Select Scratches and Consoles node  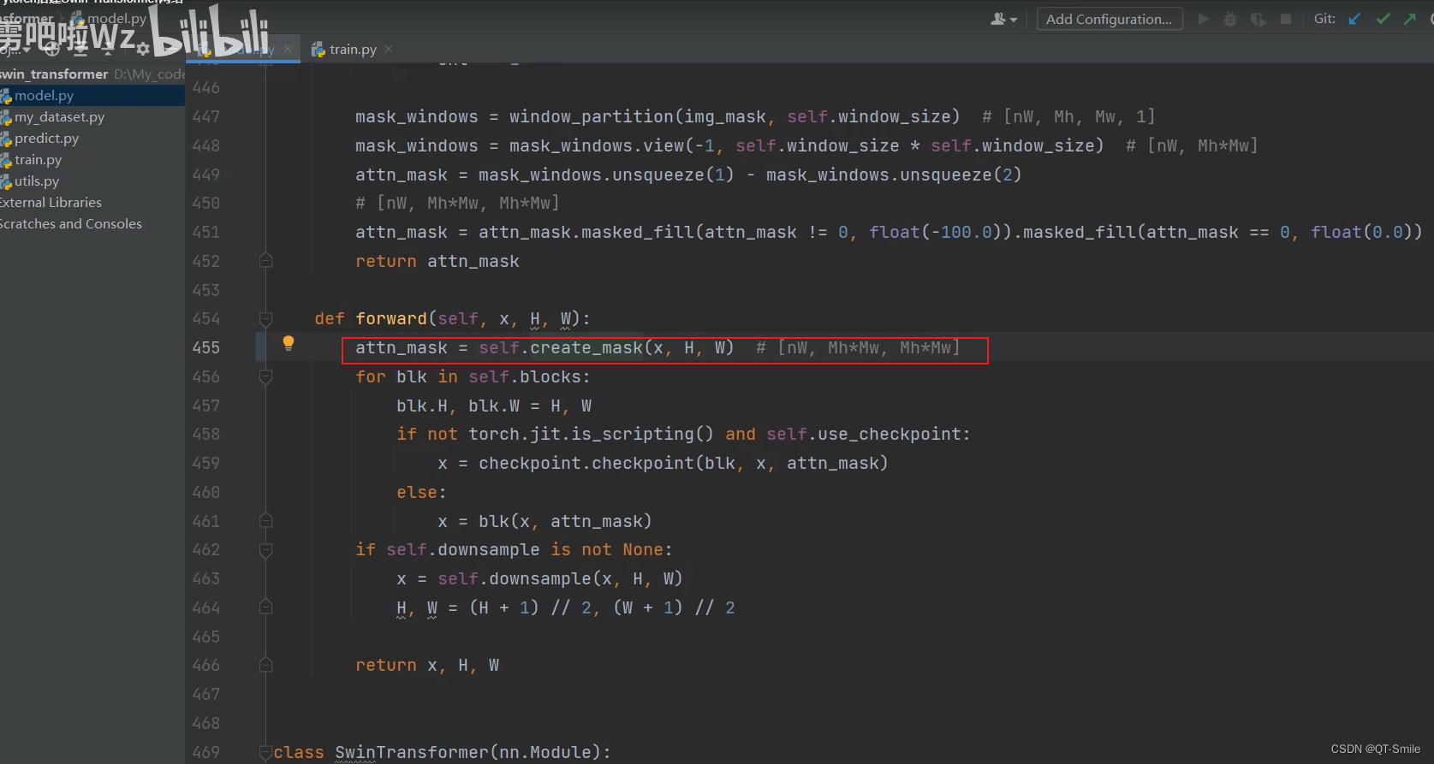coord(71,224)
